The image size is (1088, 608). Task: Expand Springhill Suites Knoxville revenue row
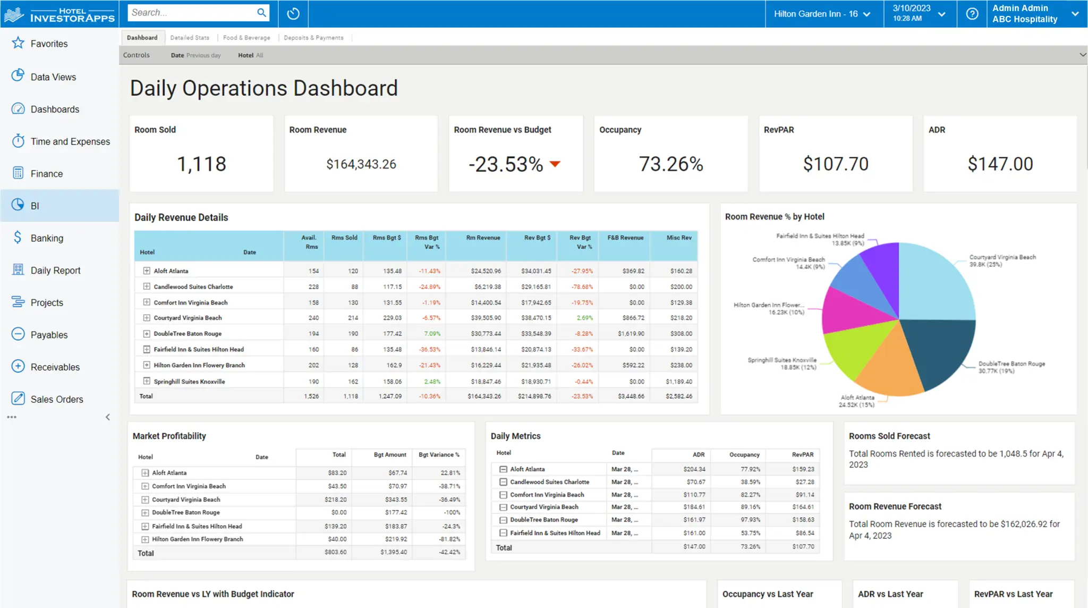click(147, 381)
